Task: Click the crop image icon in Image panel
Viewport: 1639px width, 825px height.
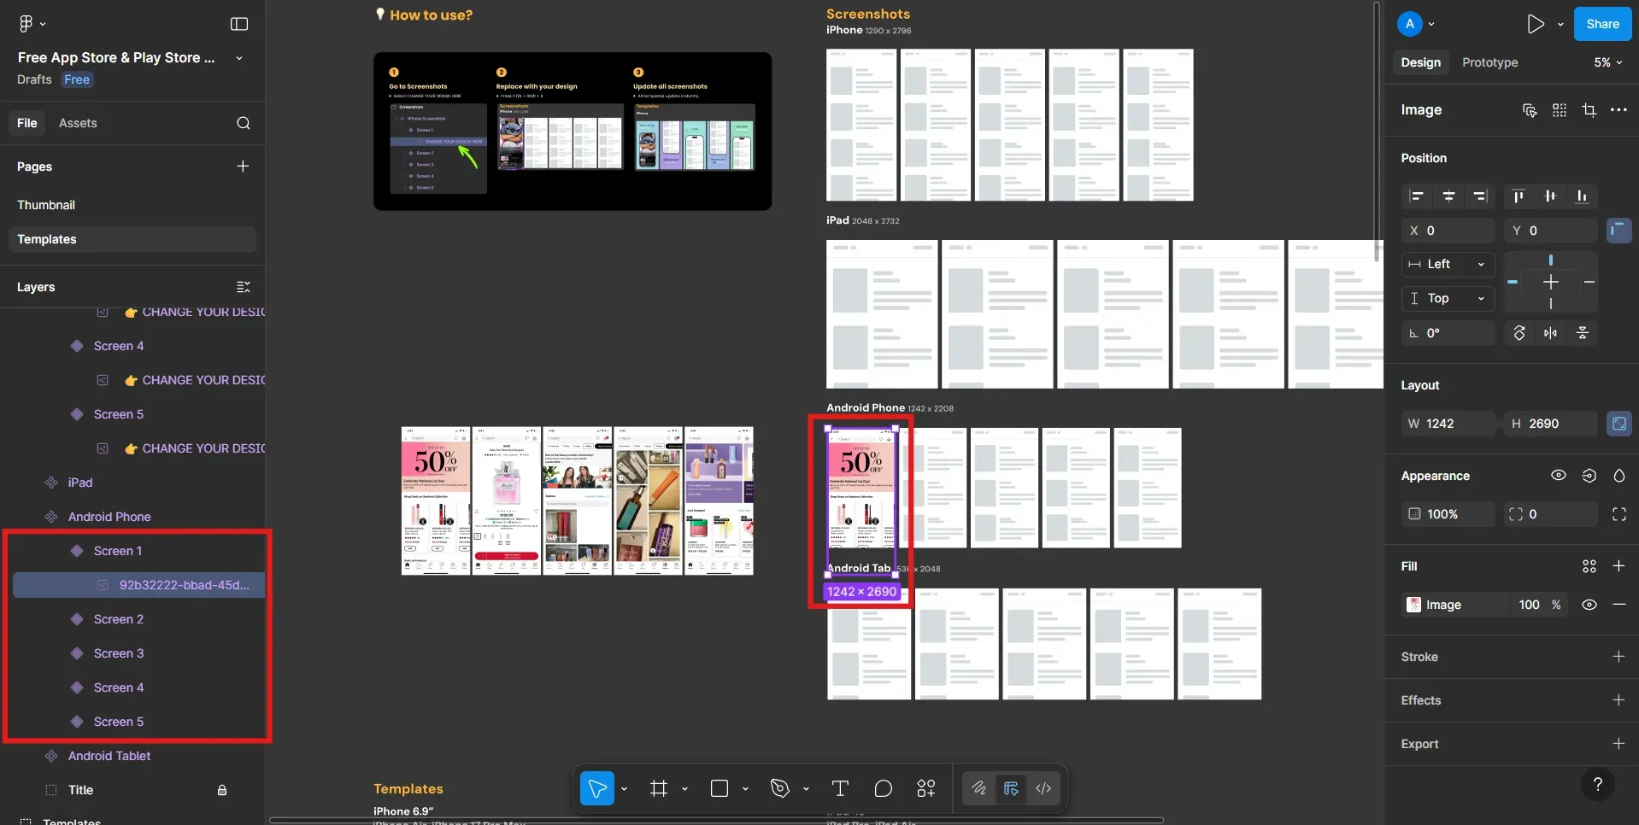Action: click(x=1589, y=109)
